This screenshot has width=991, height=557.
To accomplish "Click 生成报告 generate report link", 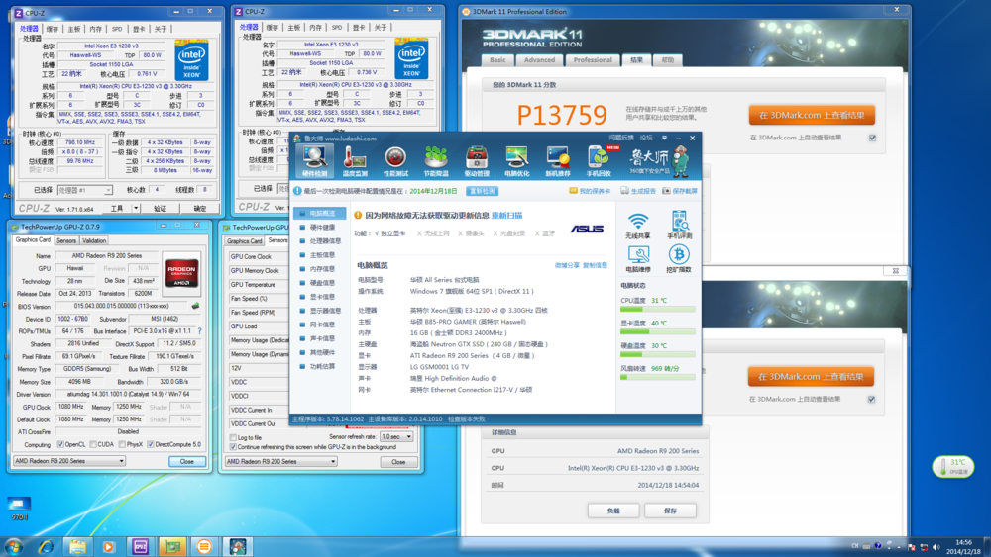I will tap(638, 191).
